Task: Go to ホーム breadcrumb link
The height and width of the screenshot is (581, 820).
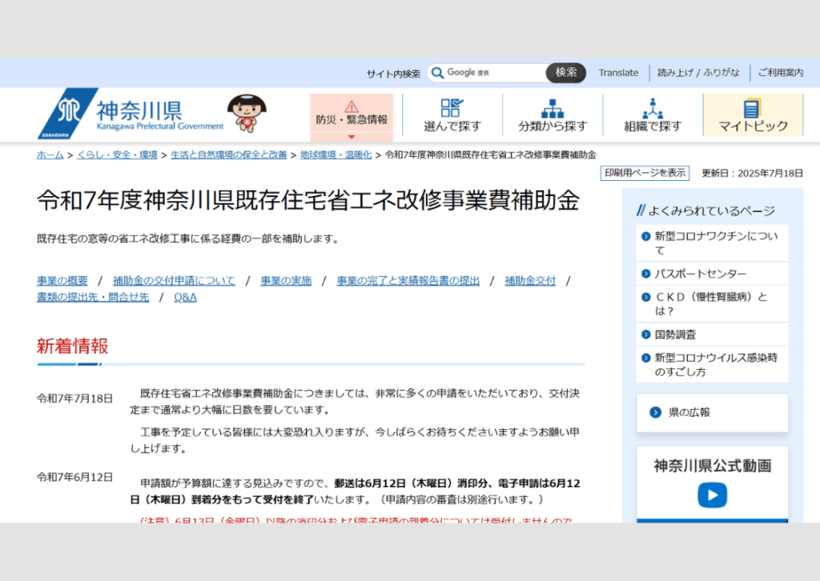Action: tap(50, 155)
